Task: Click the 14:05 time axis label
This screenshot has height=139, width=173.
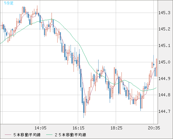Action: 40,128
